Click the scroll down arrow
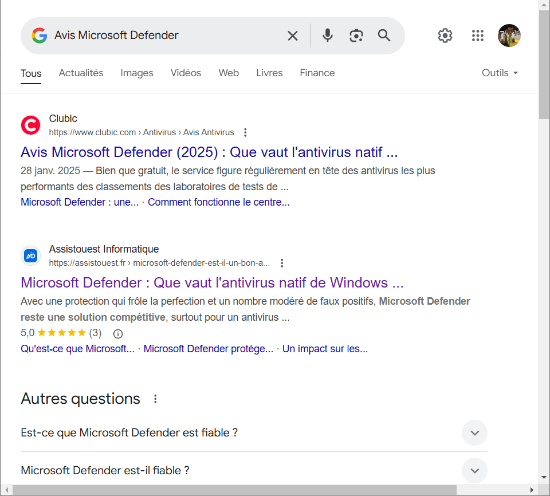This screenshot has height=496, width=550. [544, 478]
